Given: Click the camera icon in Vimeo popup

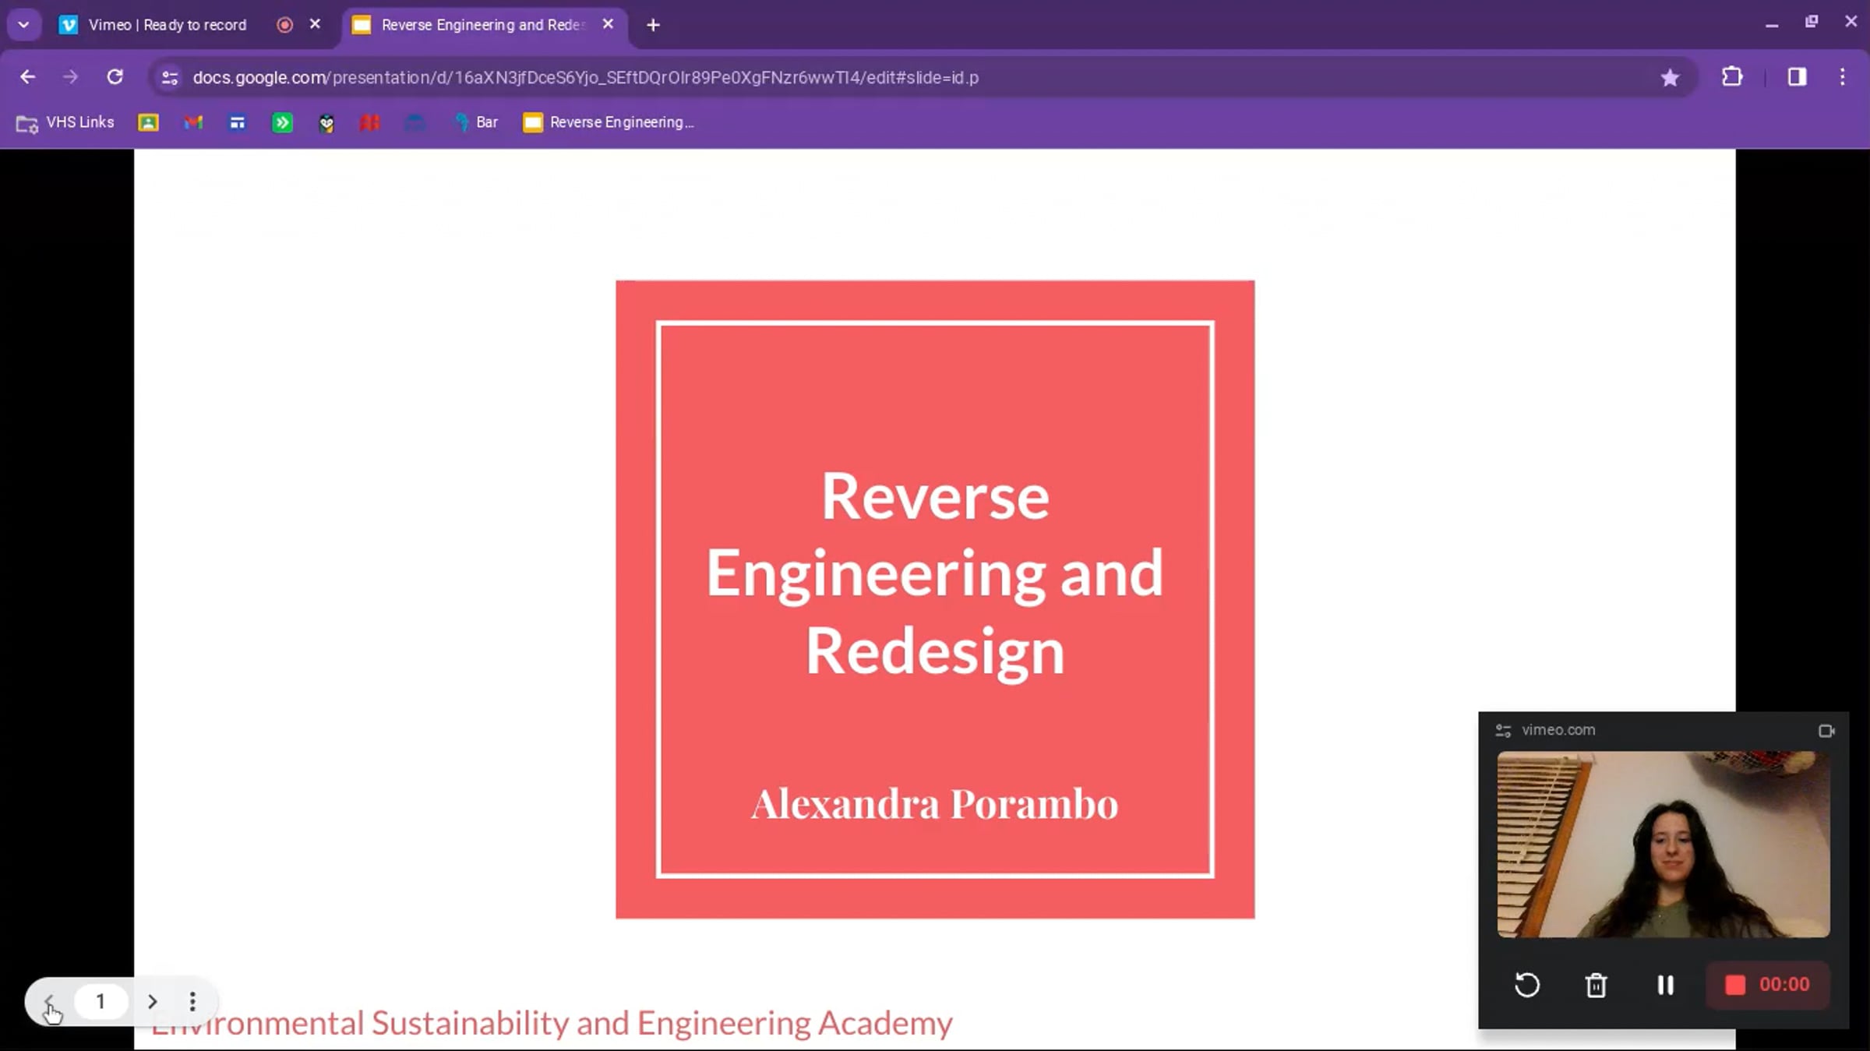Looking at the screenshot, I should pos(1826,730).
